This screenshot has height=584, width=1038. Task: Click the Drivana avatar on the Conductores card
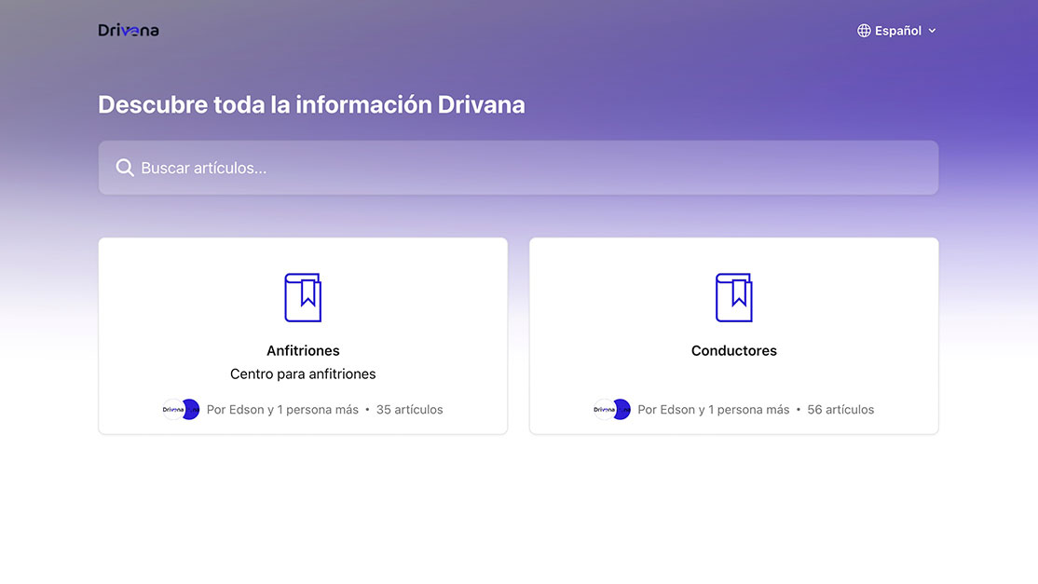602,409
